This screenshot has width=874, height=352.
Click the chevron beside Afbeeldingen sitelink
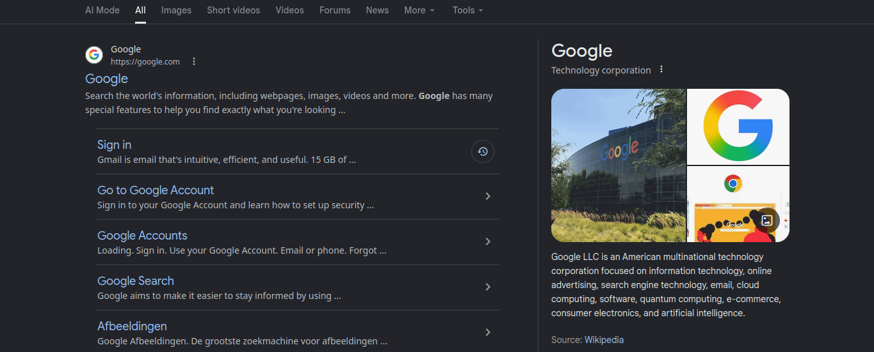pos(488,332)
